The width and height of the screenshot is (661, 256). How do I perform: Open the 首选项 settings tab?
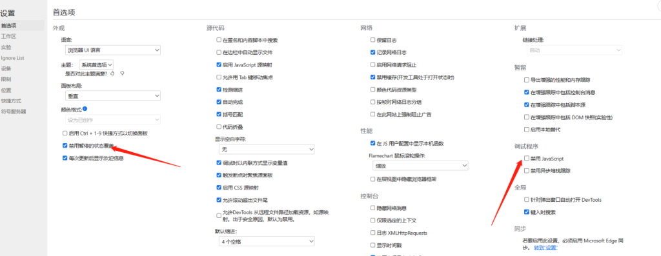coord(22,25)
